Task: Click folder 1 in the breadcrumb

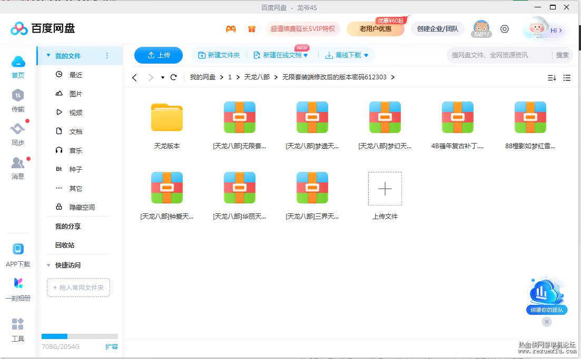Action: [230, 77]
